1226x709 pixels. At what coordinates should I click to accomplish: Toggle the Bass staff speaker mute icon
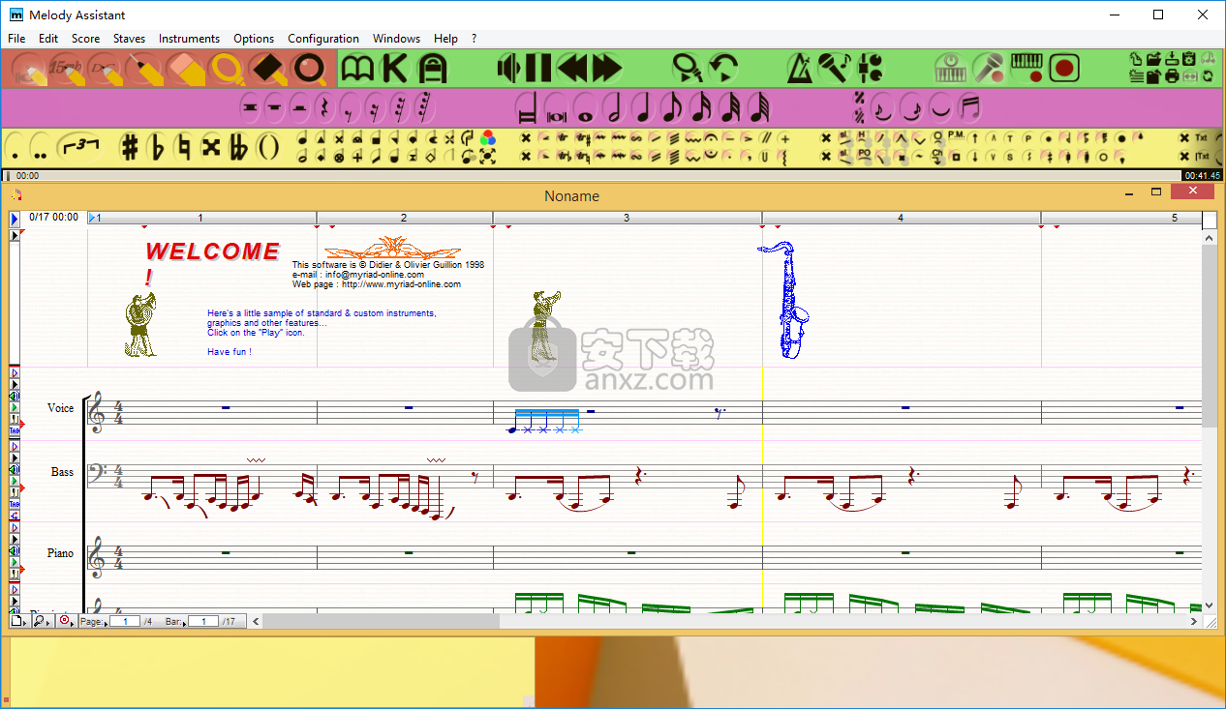15,469
